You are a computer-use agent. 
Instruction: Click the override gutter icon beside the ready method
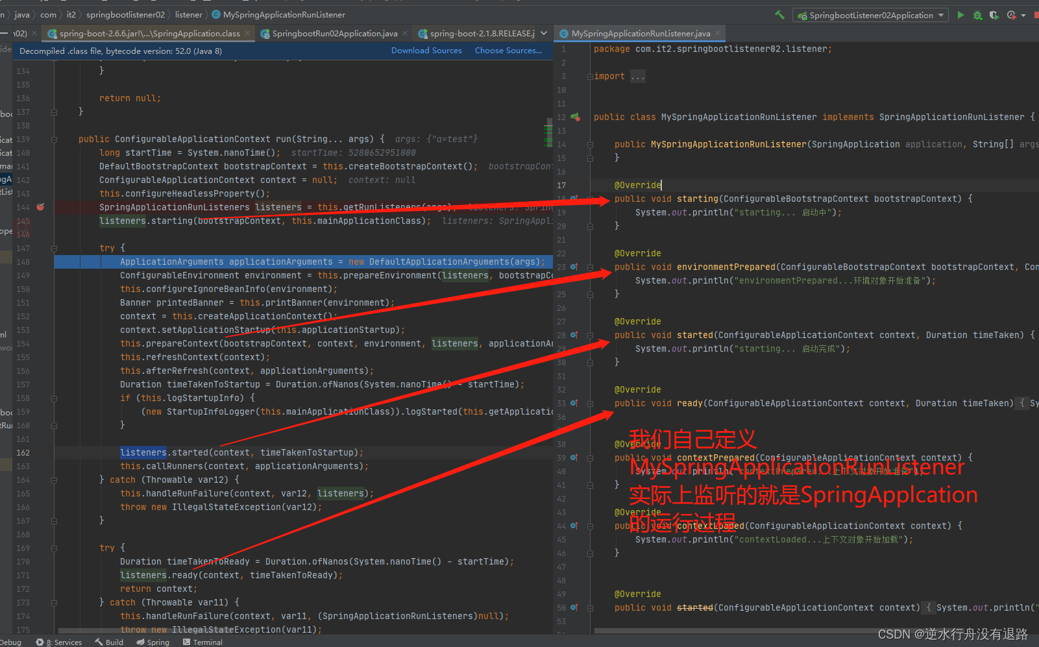[x=574, y=403]
